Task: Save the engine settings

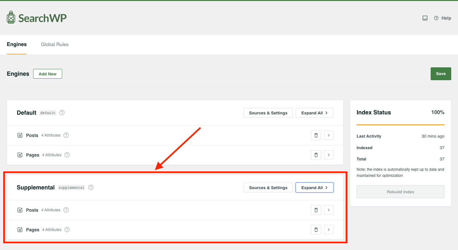Action: tap(441, 74)
